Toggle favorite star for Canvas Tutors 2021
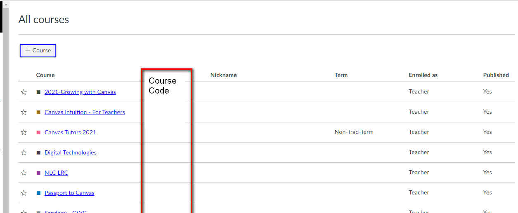518x213 pixels. pos(24,132)
